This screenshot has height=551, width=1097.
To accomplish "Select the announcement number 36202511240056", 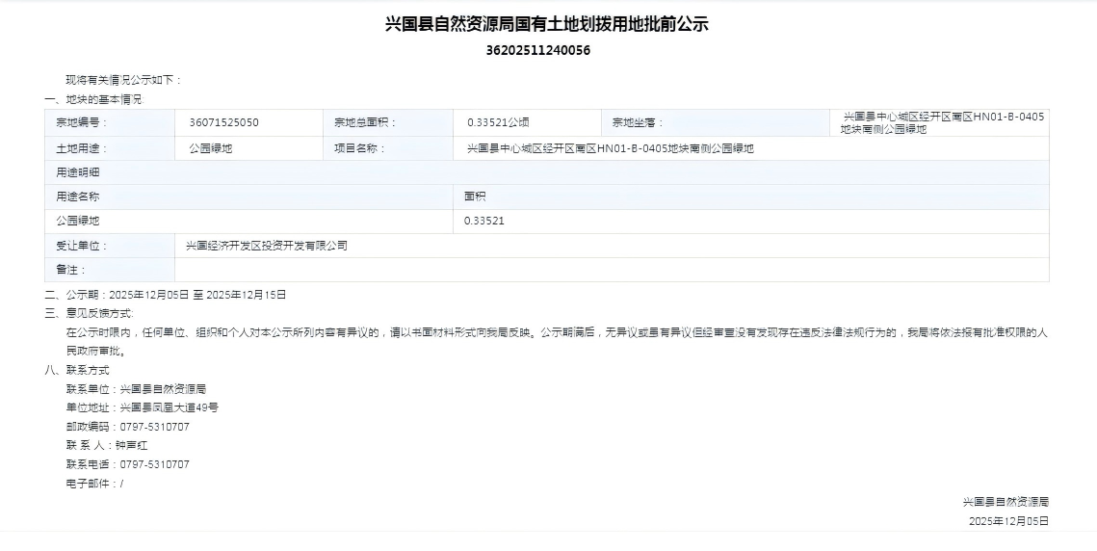I will [538, 51].
